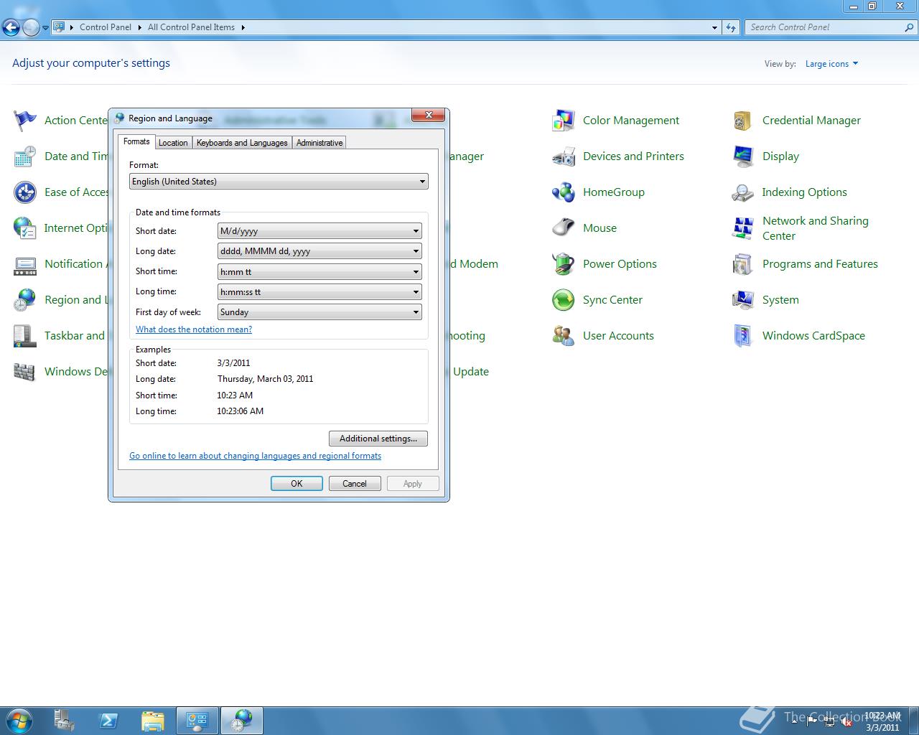Click the Color Management text link
The width and height of the screenshot is (919, 735).
pyautogui.click(x=631, y=121)
